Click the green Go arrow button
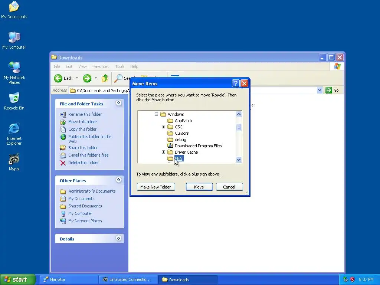The height and width of the screenshot is (285, 380). (x=329, y=90)
